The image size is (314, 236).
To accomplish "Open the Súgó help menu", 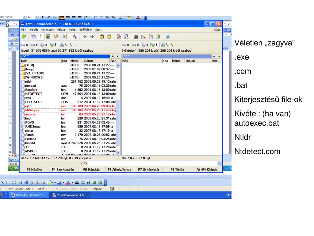I will [x=217, y=29].
